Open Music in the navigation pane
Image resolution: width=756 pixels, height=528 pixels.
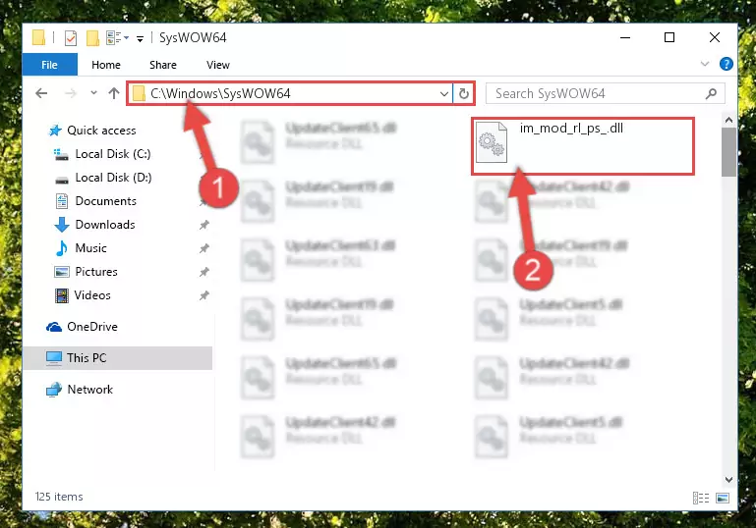pos(90,248)
